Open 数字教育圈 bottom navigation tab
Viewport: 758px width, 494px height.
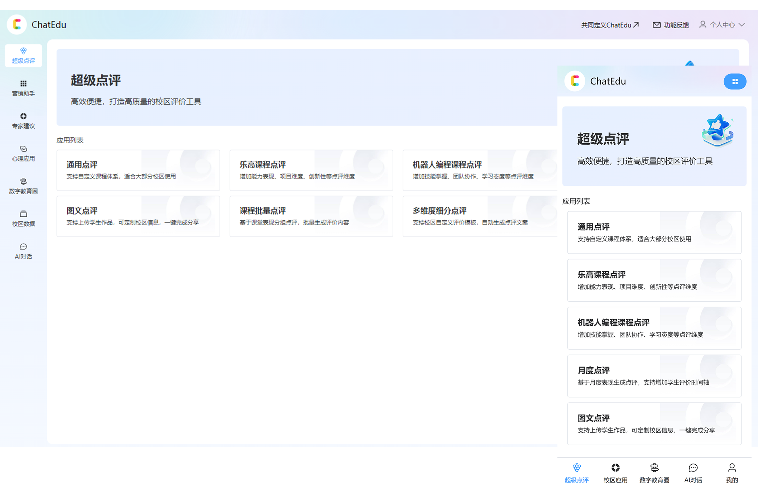[654, 473]
